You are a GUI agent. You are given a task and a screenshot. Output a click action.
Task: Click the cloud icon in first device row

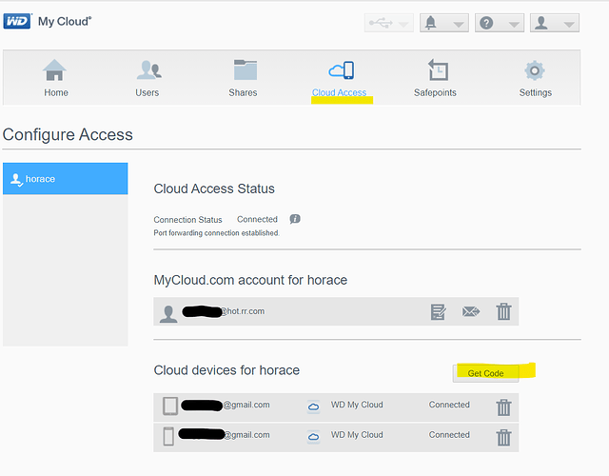click(313, 407)
